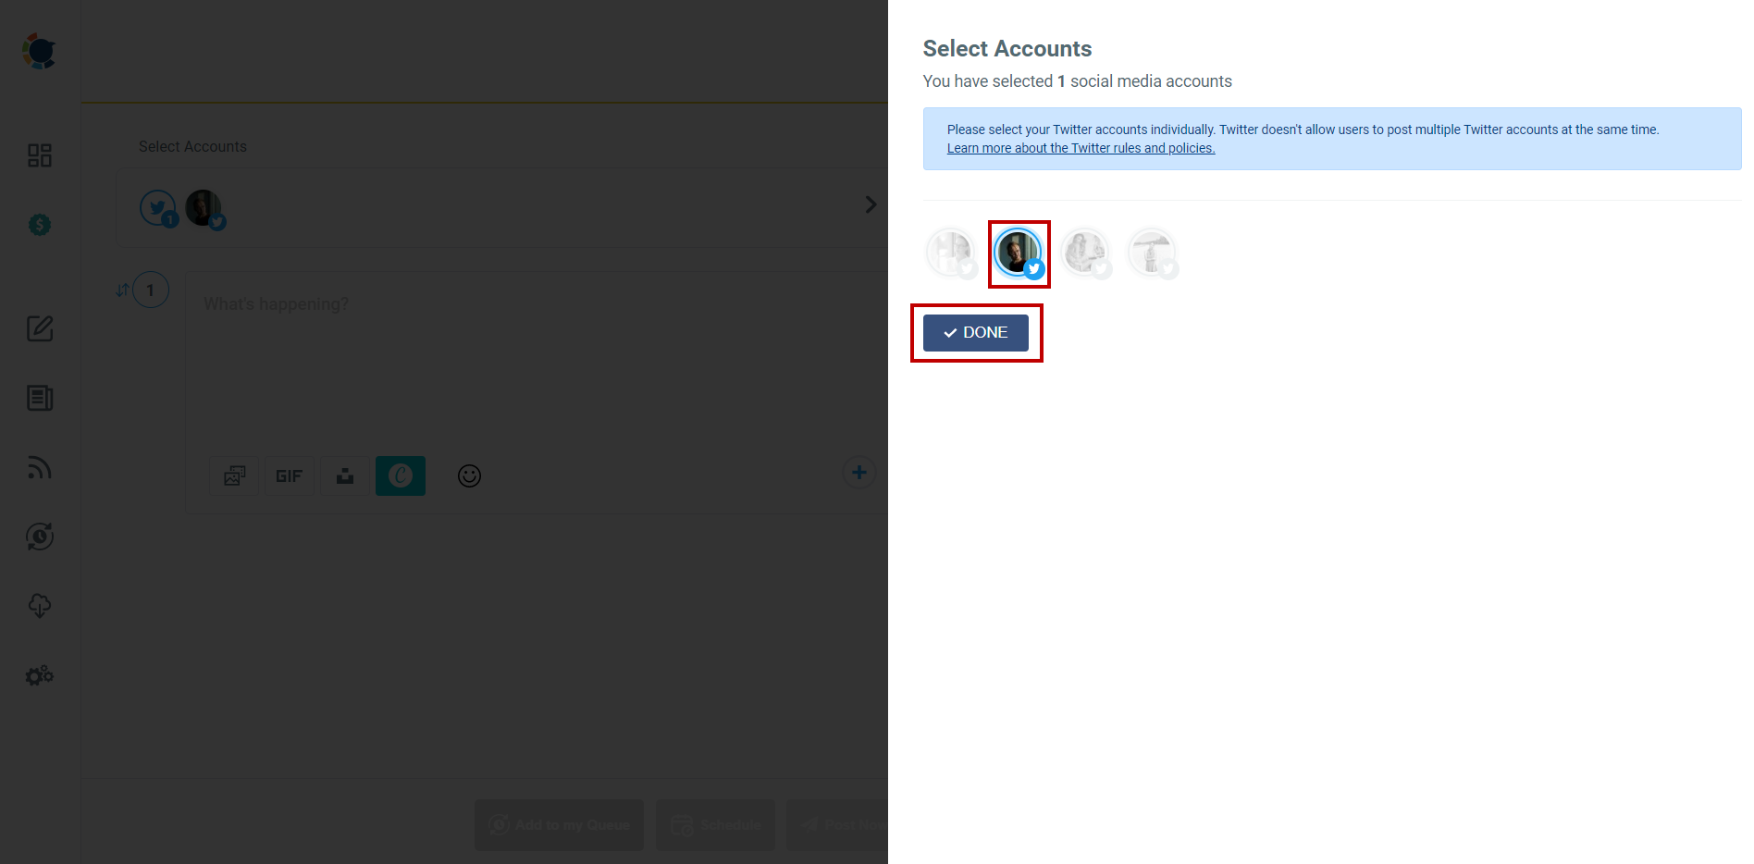Click the tweet counter stepper control
1754x864 pixels.
point(149,290)
